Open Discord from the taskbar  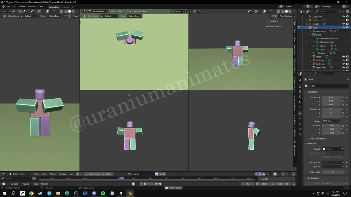[94, 193]
